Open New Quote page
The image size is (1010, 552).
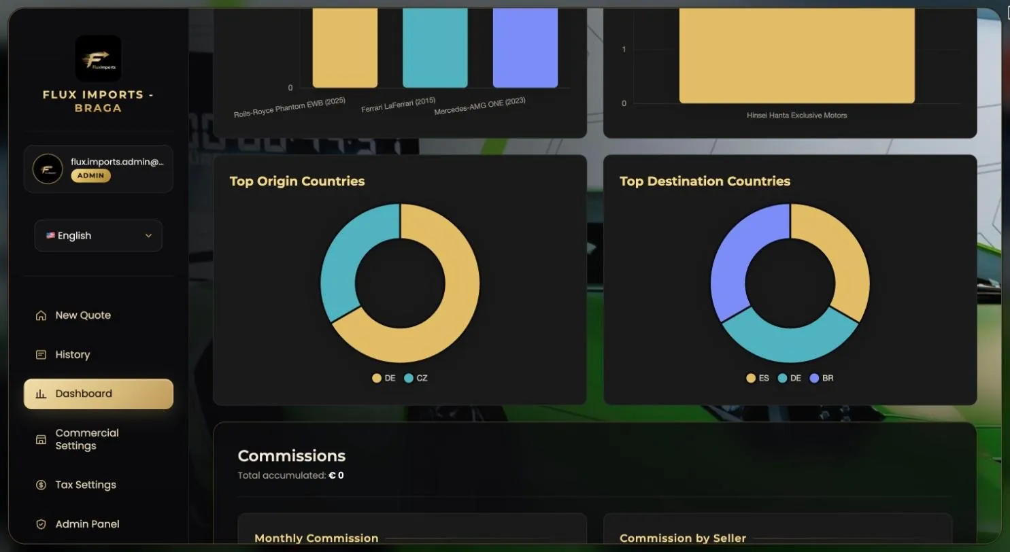(x=99, y=315)
